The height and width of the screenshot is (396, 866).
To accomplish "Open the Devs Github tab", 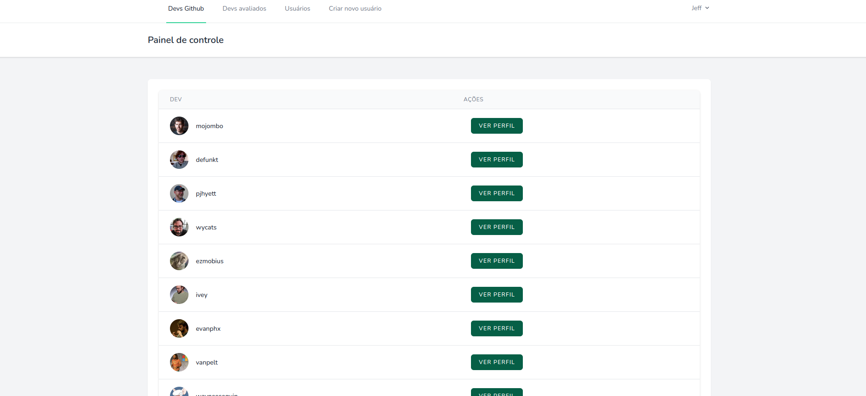I will (186, 8).
